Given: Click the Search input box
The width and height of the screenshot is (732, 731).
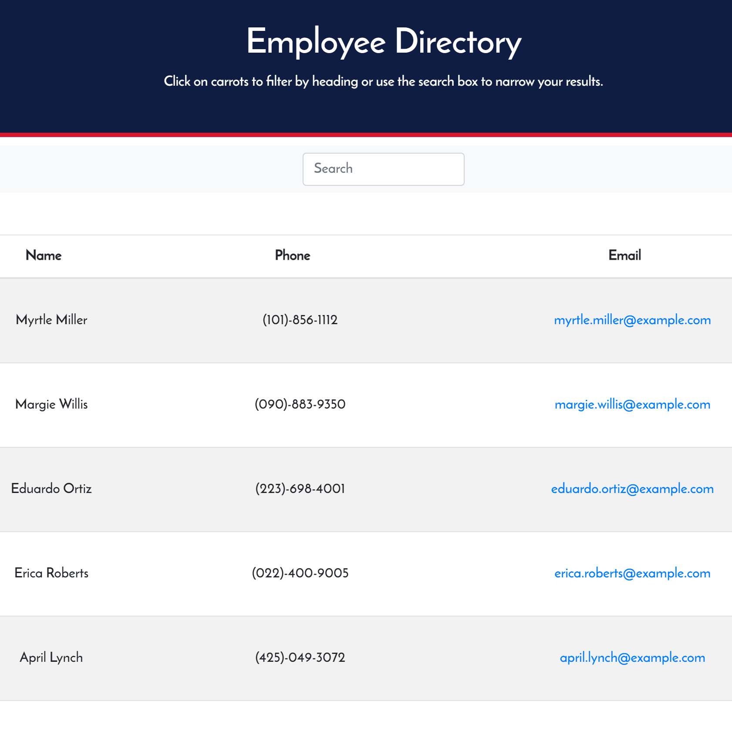Looking at the screenshot, I should (x=383, y=169).
